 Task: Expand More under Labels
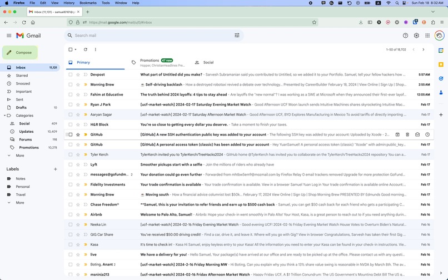point(19,203)
